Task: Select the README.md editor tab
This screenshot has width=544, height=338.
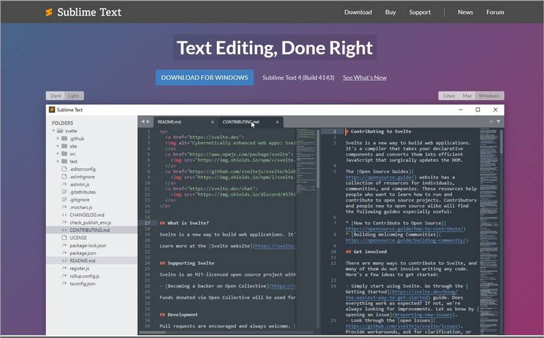Action: pos(185,122)
